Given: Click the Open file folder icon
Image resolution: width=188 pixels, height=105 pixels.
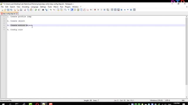Looking at the screenshot, I should [5, 10].
